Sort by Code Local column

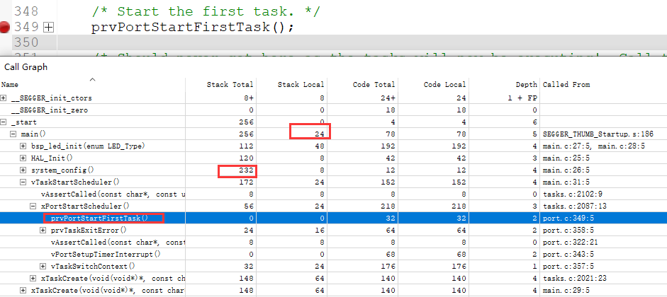point(434,84)
